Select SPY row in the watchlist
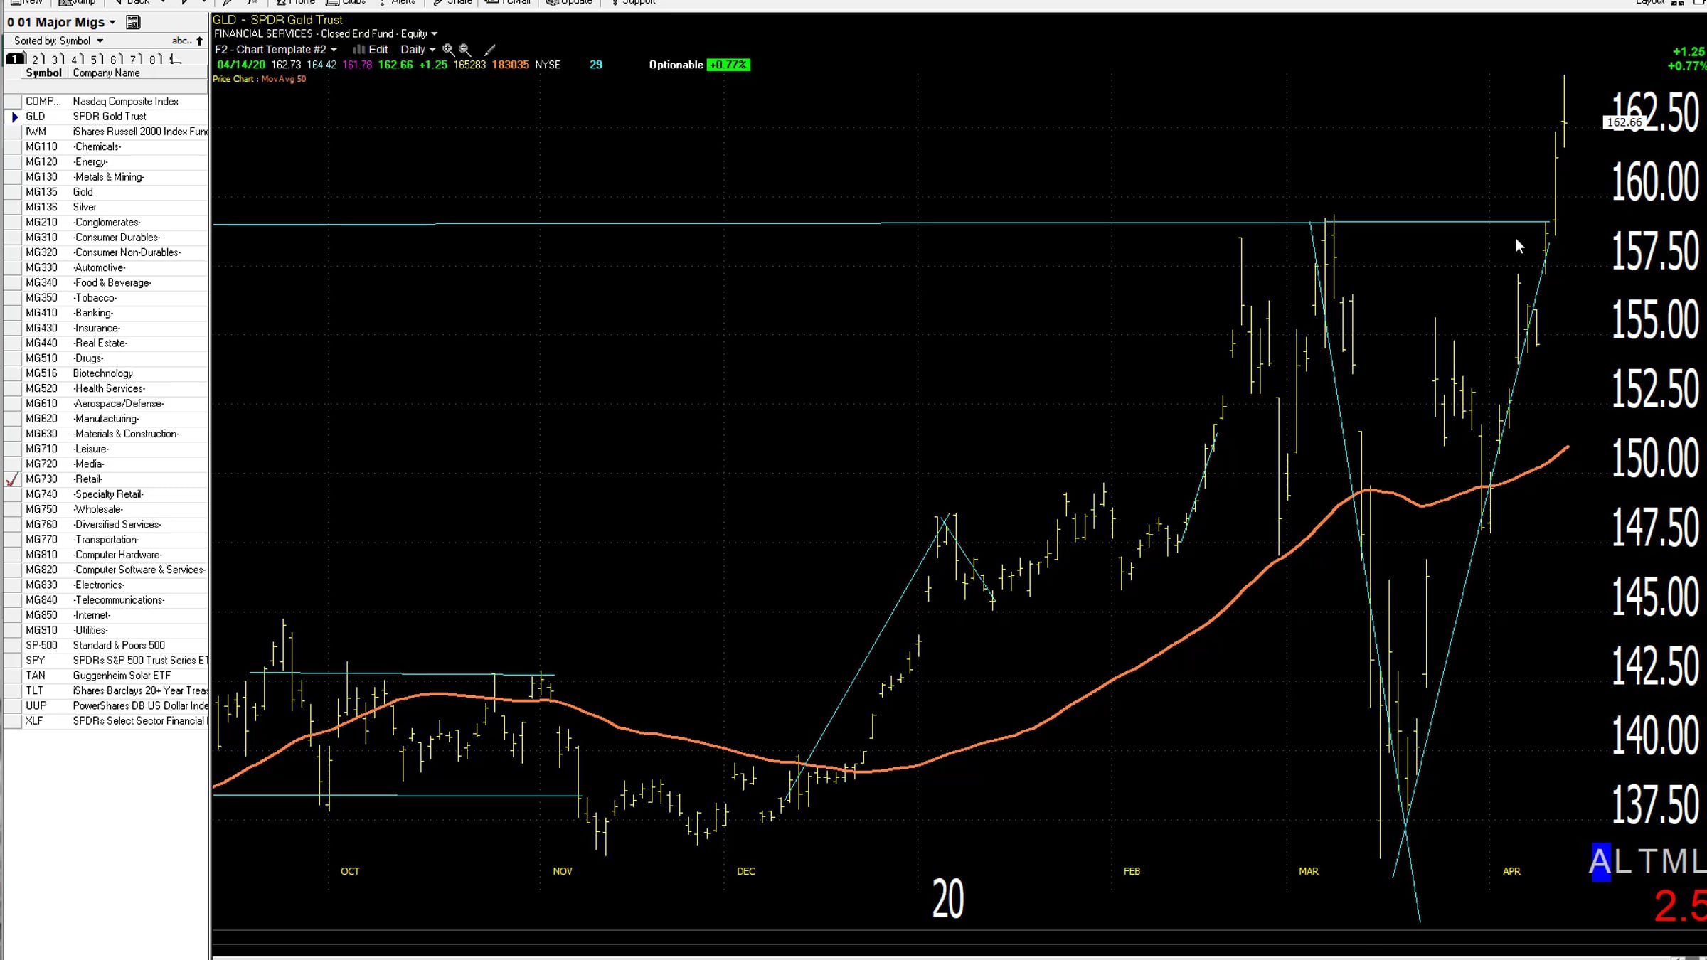This screenshot has width=1707, height=960. [106, 661]
